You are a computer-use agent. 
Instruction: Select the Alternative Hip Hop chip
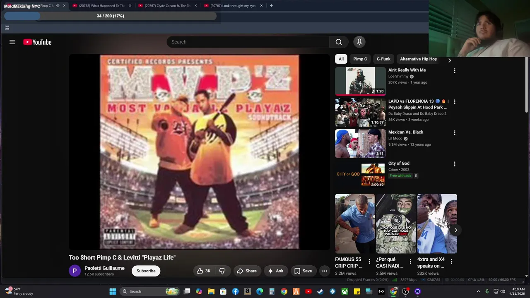click(x=418, y=59)
